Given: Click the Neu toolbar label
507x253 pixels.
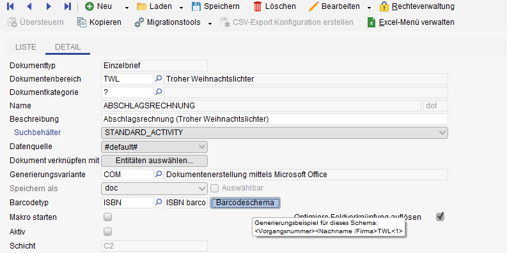Looking at the screenshot, I should point(104,6).
